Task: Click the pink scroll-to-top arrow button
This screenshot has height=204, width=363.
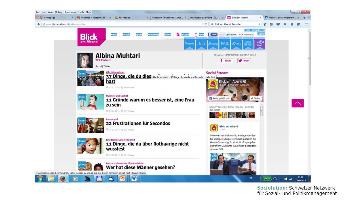Action: (x=297, y=103)
